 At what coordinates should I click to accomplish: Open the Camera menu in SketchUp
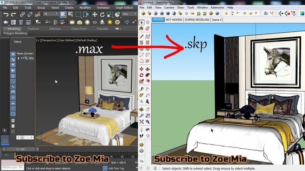point(169,7)
